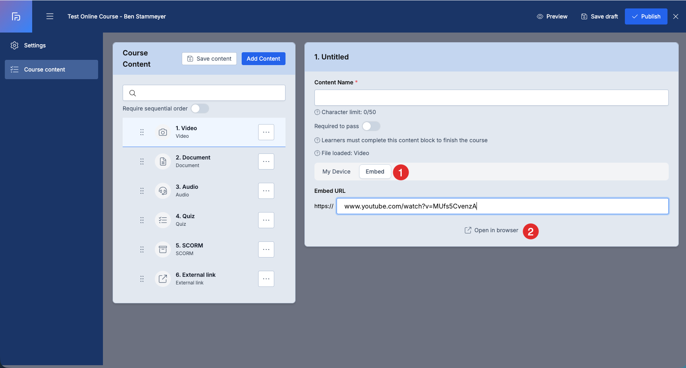Screen dimensions: 686x368
Task: Select the 4. Quiz row
Action: pyautogui.click(x=204, y=220)
